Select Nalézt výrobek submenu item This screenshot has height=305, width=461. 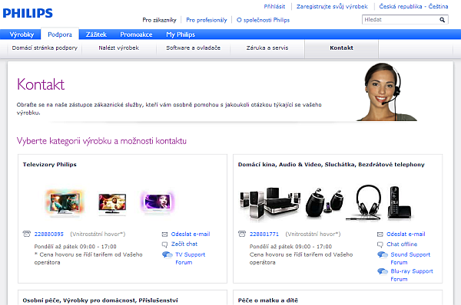(x=119, y=48)
